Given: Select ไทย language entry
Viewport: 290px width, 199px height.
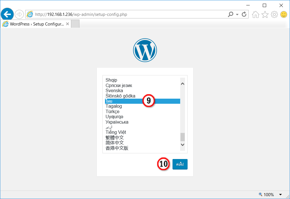Looking at the screenshot, I should pos(142,101).
